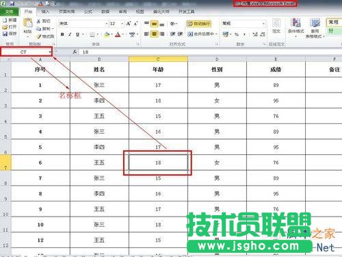Open the 字体 (Font) group dialog launcher
342x257 pixels.
[138, 44]
